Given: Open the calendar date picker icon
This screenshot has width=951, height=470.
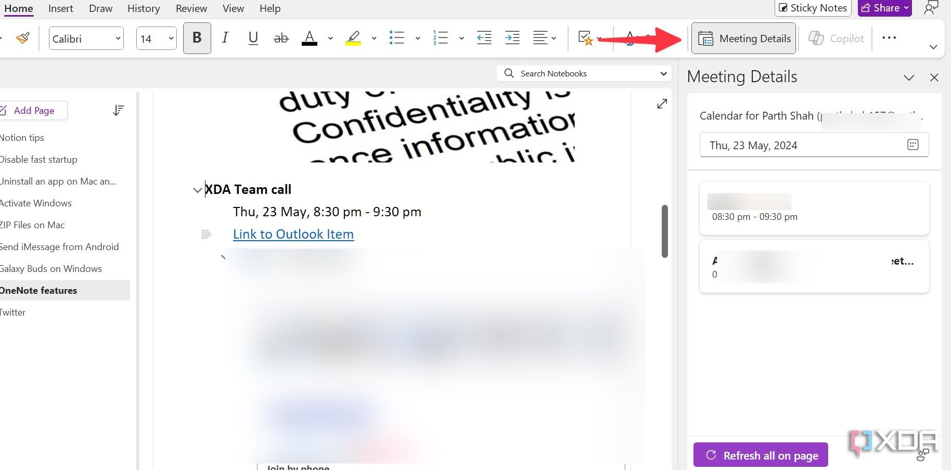Looking at the screenshot, I should coord(913,145).
